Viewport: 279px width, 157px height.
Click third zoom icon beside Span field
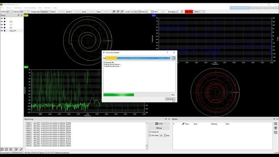coord(122,12)
